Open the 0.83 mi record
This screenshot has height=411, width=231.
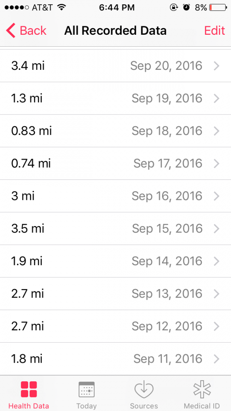pyautogui.click(x=32, y=131)
